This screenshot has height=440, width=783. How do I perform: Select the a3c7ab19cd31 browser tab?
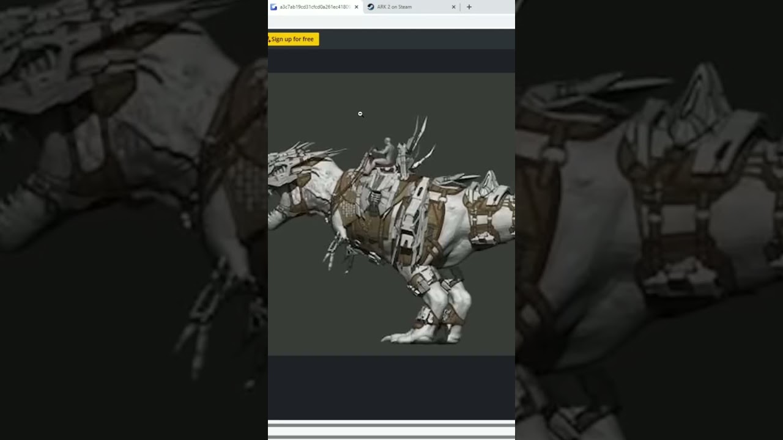coord(315,7)
